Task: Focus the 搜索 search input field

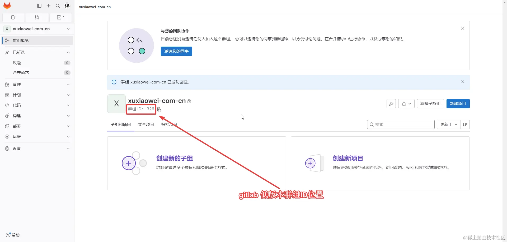Action: pos(401,125)
